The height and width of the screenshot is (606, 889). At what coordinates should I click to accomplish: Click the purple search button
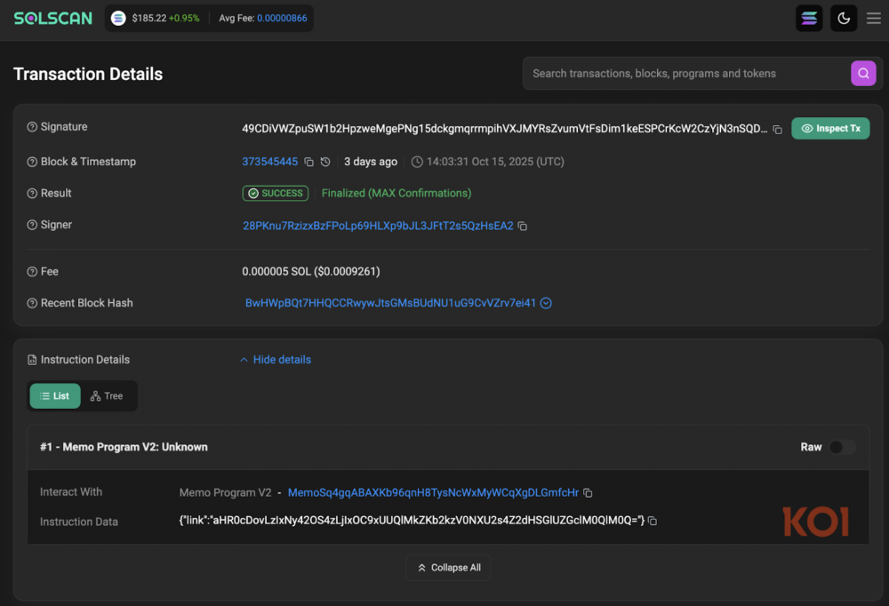click(x=862, y=74)
